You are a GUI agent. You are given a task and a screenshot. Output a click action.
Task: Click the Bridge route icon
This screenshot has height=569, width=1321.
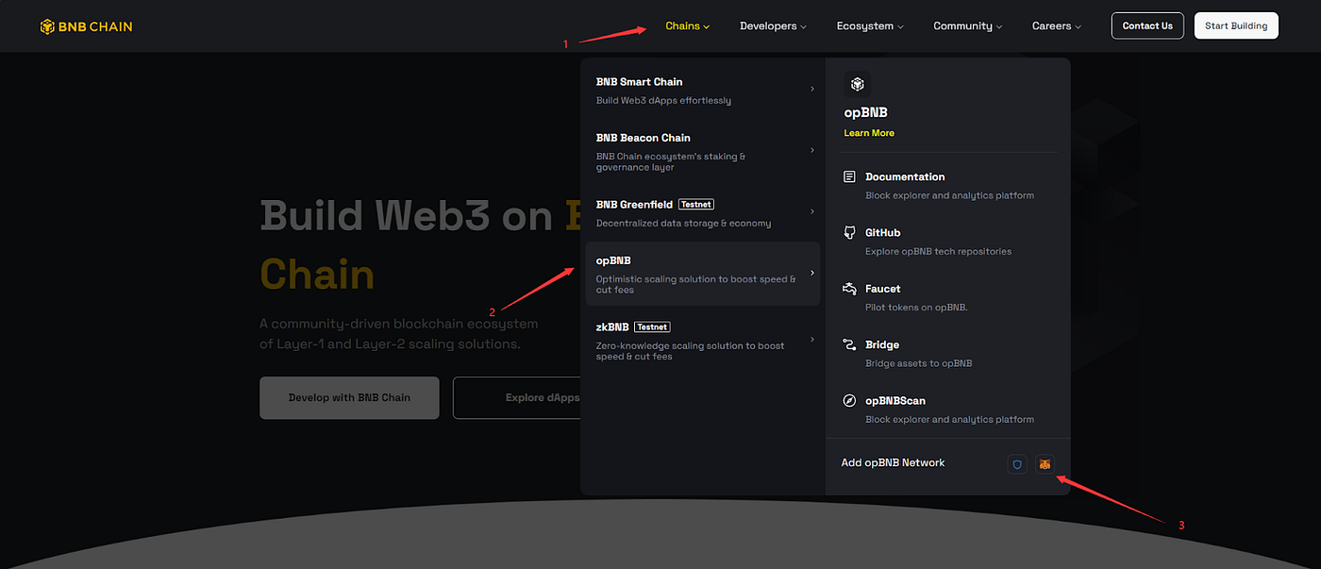pos(849,344)
